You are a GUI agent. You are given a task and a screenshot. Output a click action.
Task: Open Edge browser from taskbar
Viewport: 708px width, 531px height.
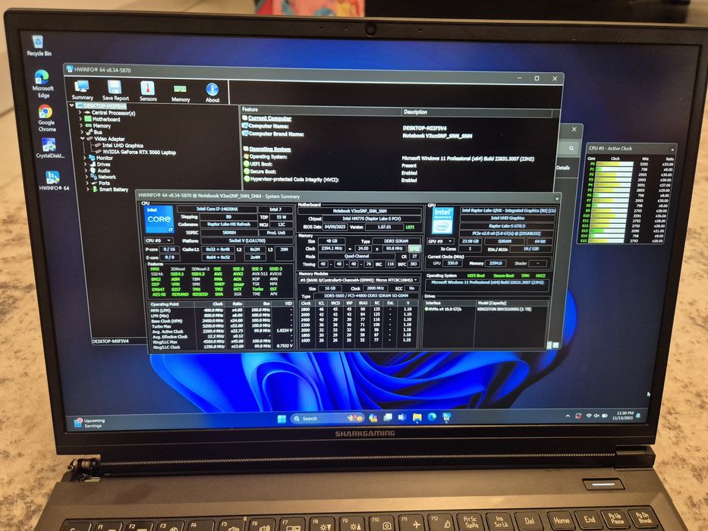[432, 416]
